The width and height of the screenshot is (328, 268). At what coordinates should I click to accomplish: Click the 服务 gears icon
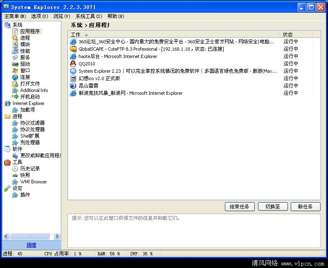click(15, 58)
